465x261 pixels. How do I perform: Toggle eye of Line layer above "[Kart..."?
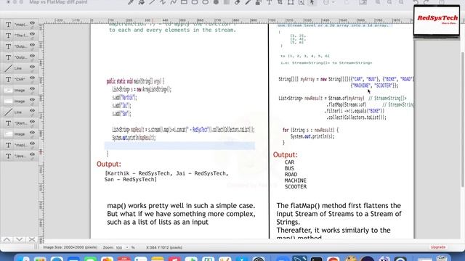click(x=32, y=111)
